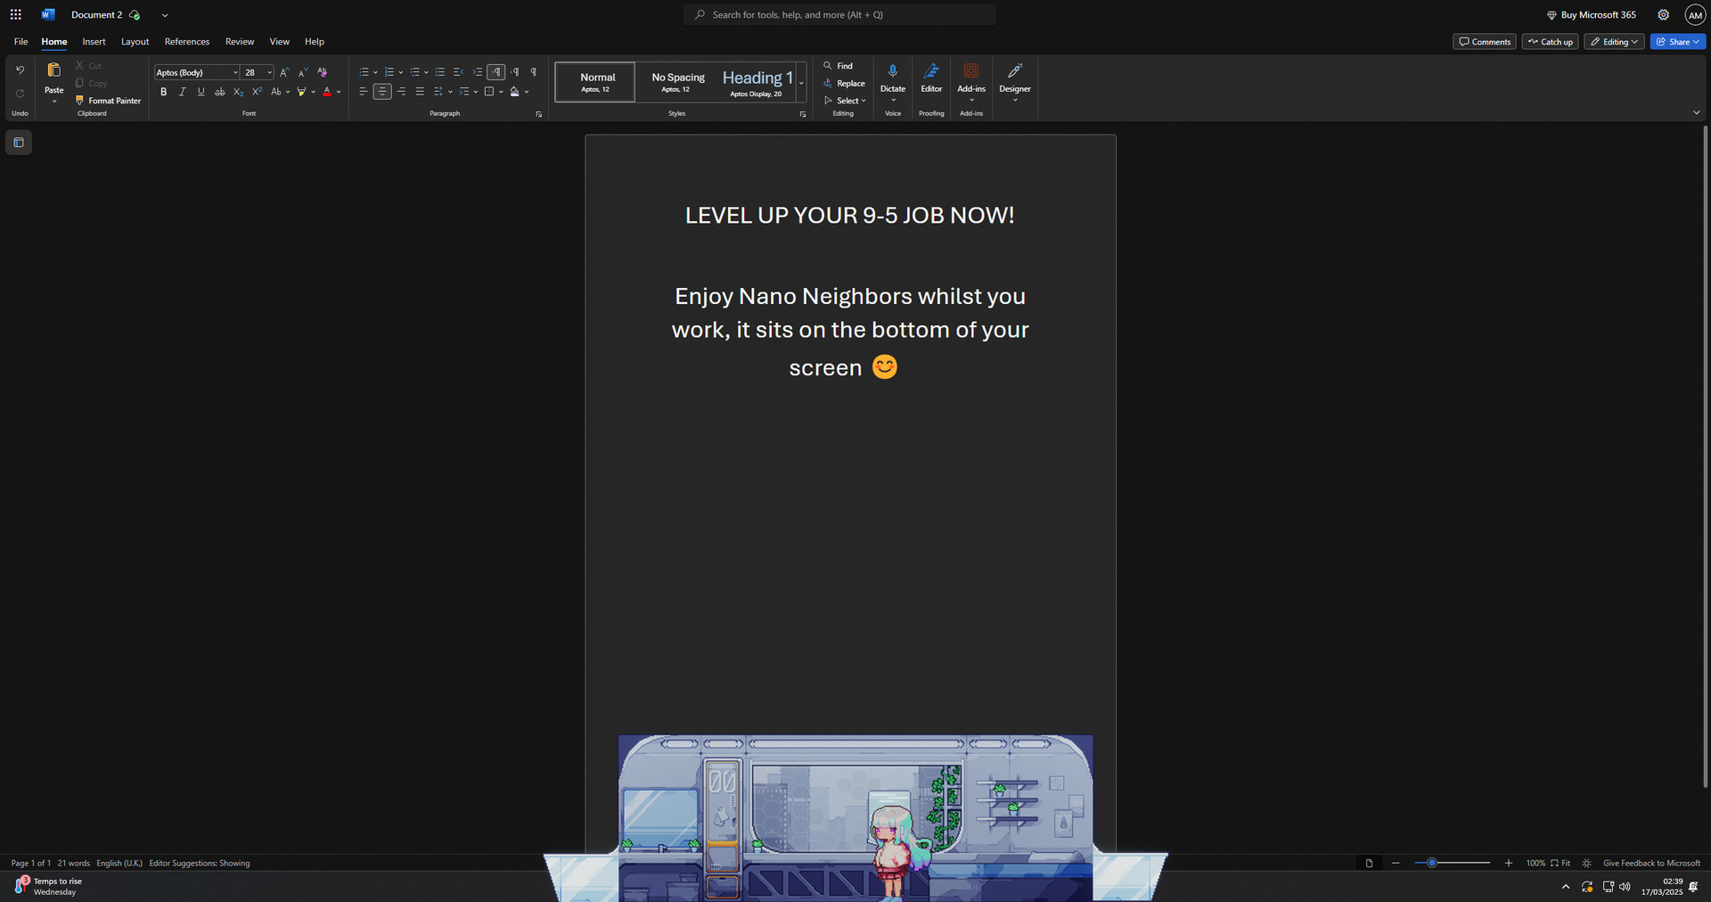1711x902 pixels.
Task: Apply the red font color
Action: 327,92
